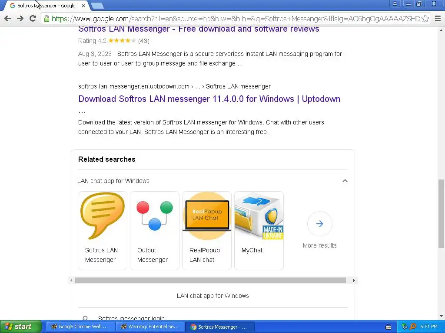Viewport: 445px width, 333px height.
Task: Open the Chrome user profile icon
Action: [395, 3]
